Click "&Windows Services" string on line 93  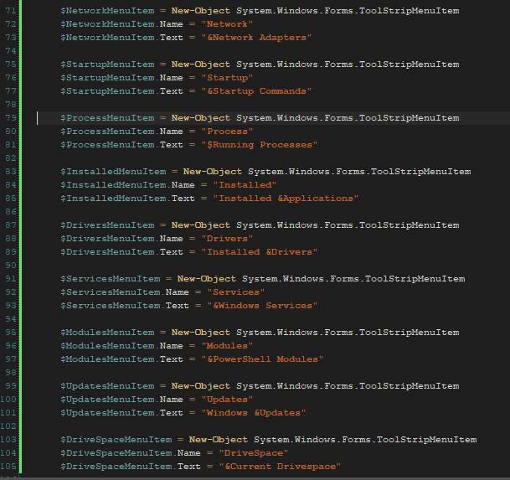[x=262, y=306]
